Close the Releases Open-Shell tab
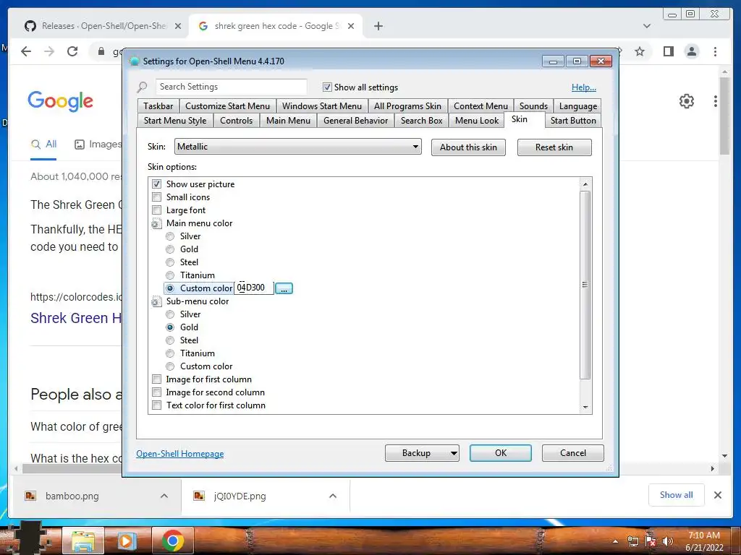This screenshot has width=741, height=555. tap(178, 27)
